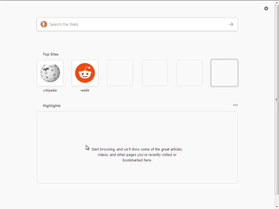
Task: Select the highlighted sixth empty tile
Action: pos(225,73)
